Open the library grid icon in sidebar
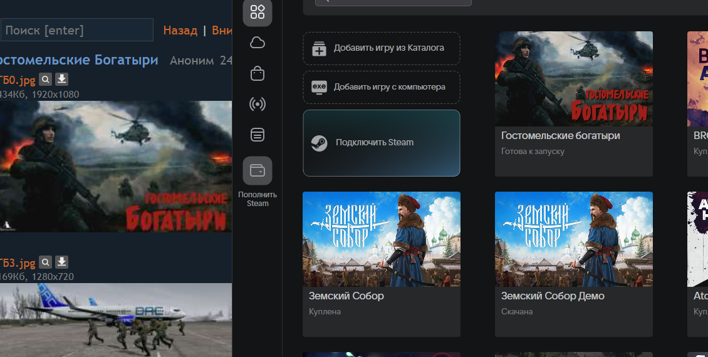 [258, 12]
